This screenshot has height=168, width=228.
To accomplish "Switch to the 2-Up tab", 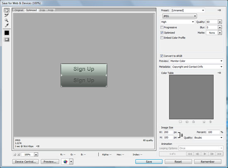I will 42,10.
